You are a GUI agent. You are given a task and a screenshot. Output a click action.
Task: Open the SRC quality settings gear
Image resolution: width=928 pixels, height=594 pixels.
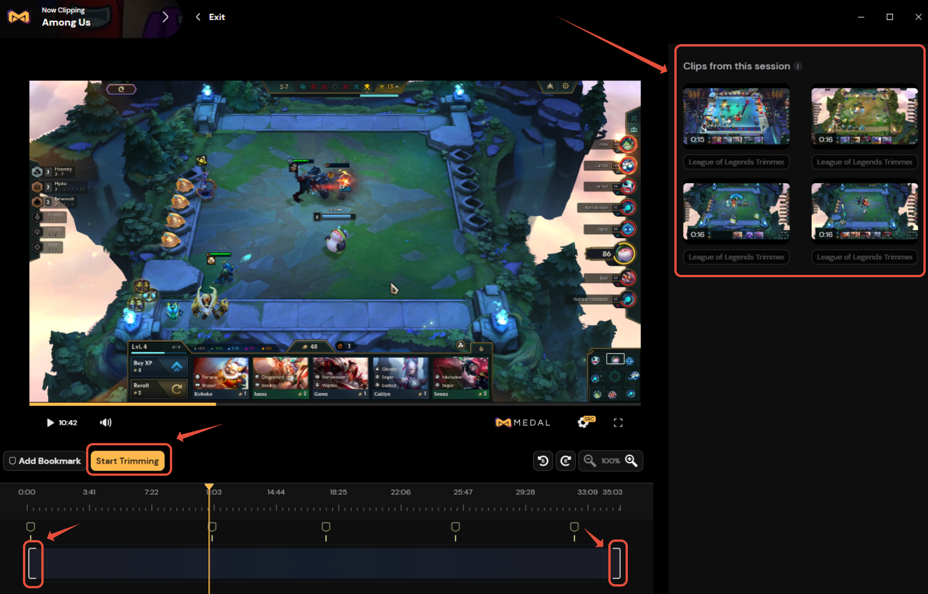585,422
